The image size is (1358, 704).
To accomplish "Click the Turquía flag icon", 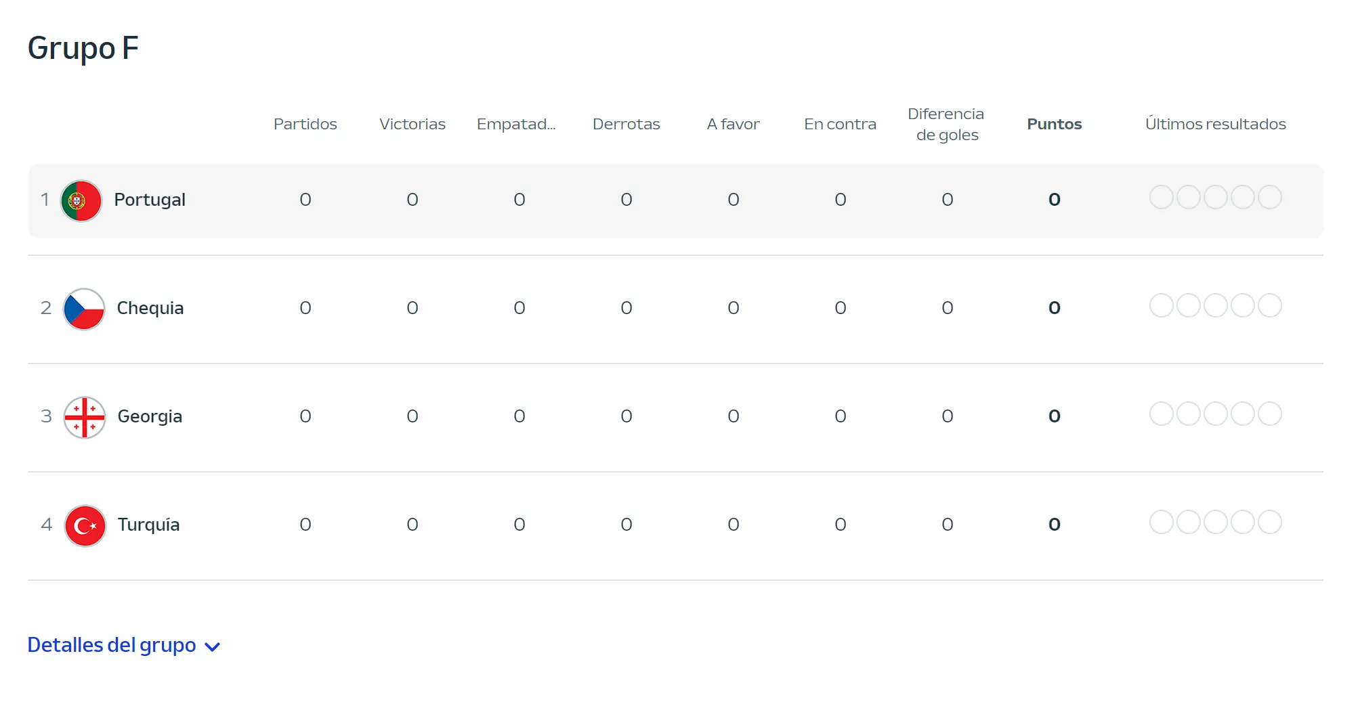I will pyautogui.click(x=85, y=525).
